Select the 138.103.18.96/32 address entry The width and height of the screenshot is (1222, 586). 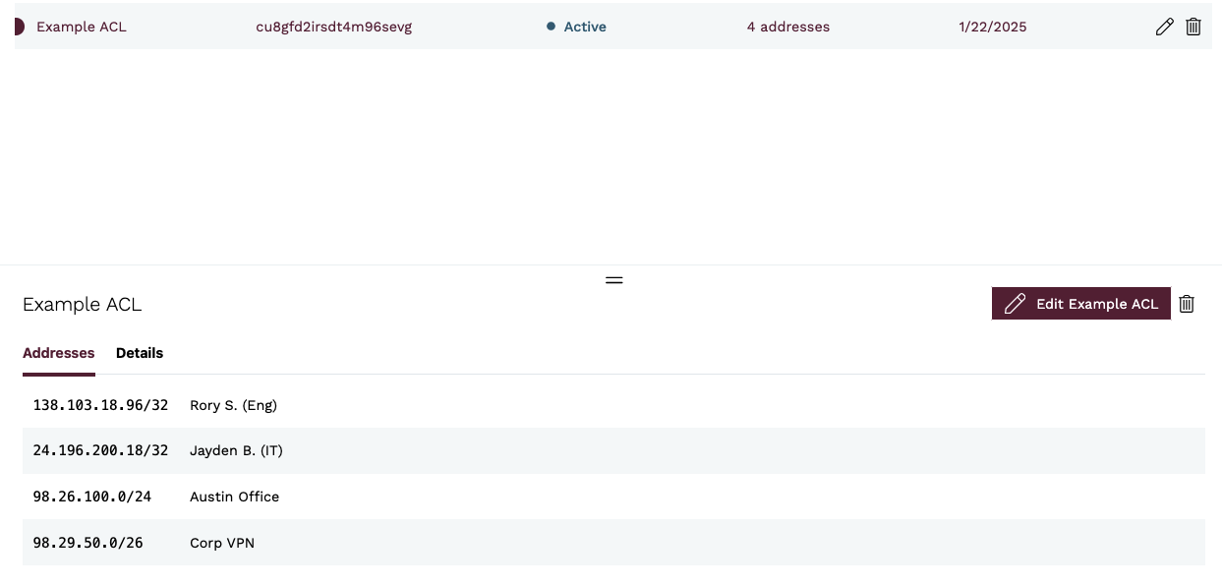100,405
